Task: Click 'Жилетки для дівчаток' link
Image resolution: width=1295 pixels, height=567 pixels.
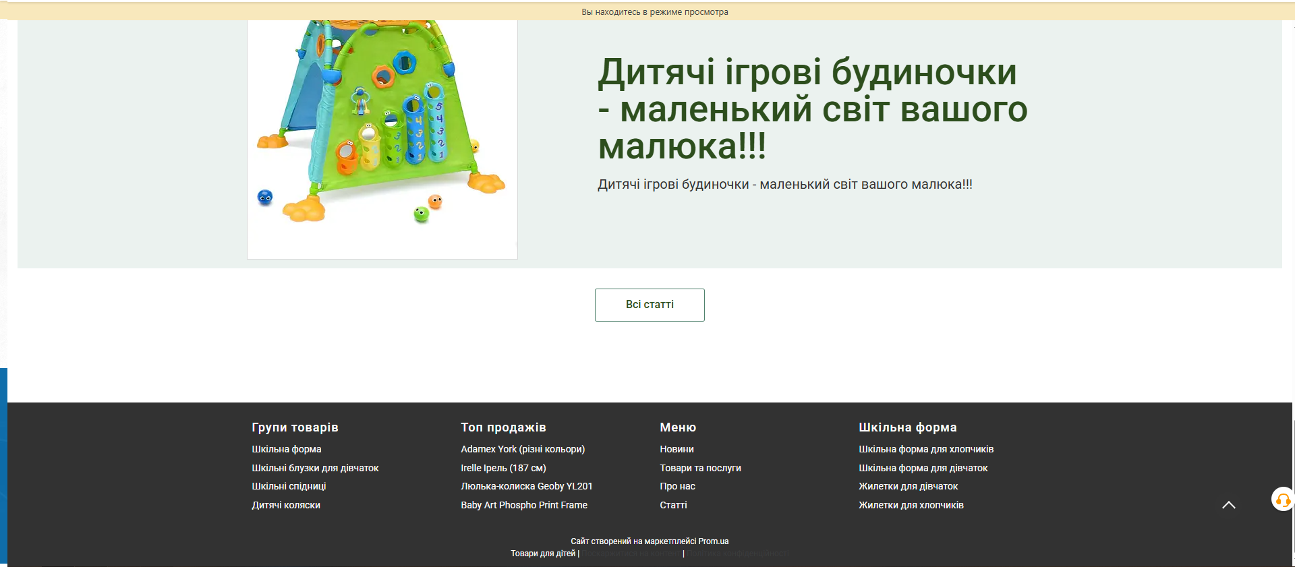Action: tap(908, 486)
